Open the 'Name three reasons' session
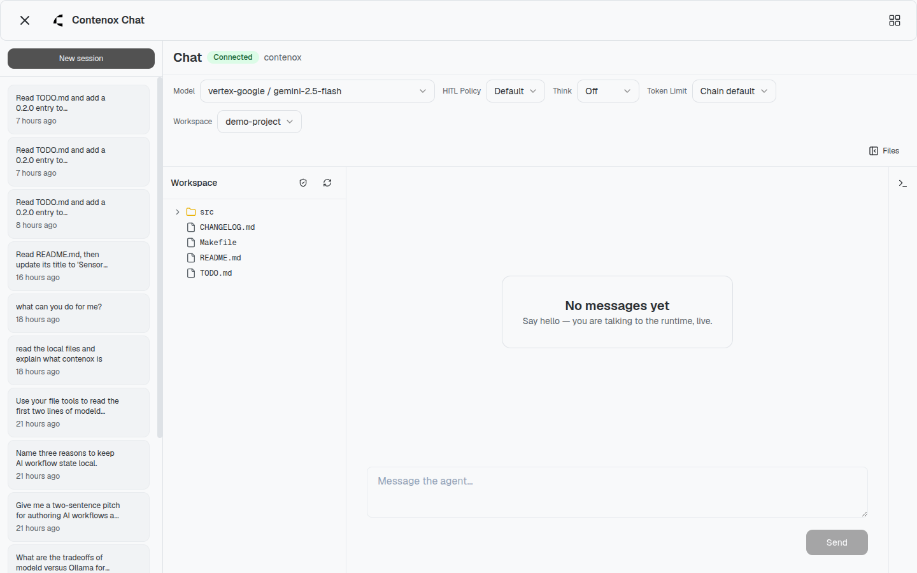 coord(78,465)
